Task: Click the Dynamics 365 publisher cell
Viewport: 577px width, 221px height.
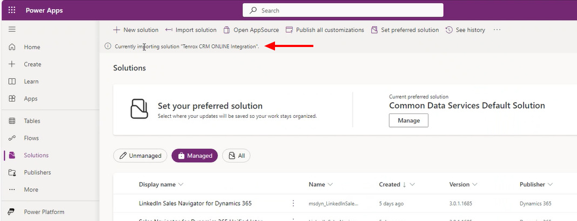Action: pyautogui.click(x=535, y=203)
